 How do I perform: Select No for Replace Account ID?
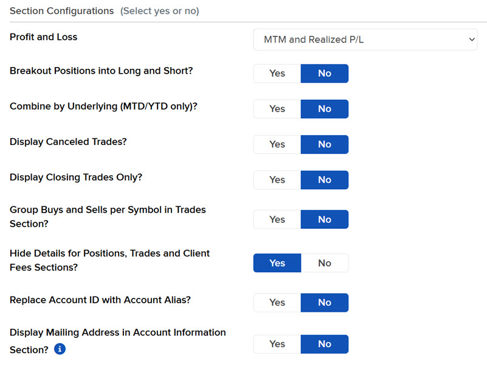pyautogui.click(x=325, y=303)
